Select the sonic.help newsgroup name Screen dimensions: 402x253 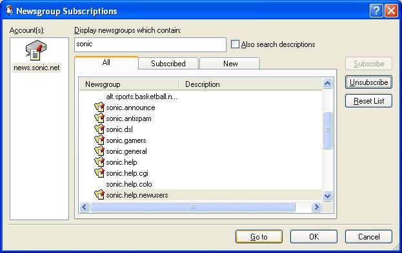pyautogui.click(x=121, y=162)
